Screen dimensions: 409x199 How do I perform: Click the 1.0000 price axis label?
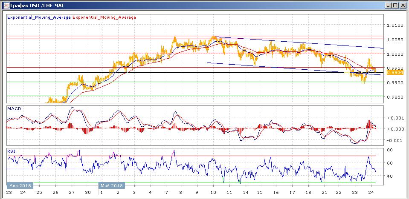pyautogui.click(x=394, y=54)
